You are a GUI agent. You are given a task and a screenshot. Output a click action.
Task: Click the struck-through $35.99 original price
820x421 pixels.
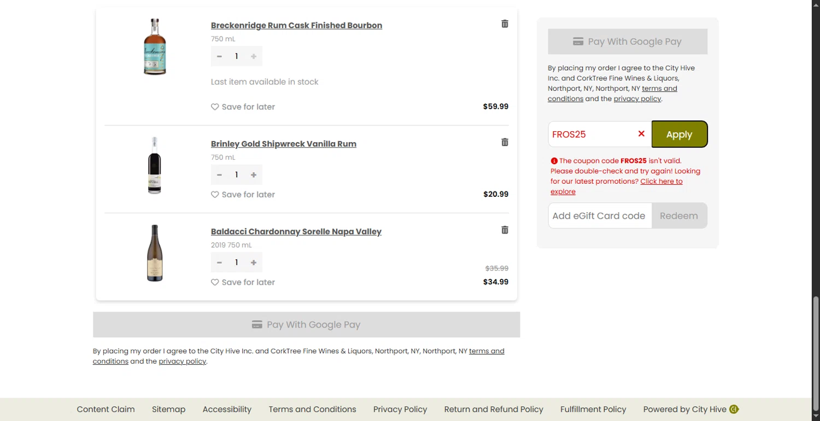(x=497, y=268)
